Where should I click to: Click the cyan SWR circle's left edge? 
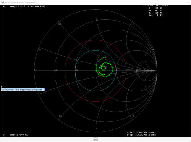click(x=75, y=71)
